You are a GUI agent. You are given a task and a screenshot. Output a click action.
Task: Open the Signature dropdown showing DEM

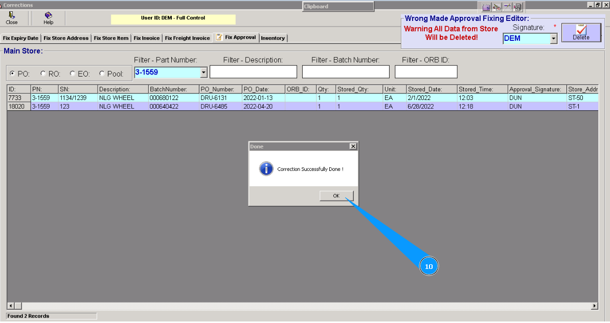(x=554, y=38)
